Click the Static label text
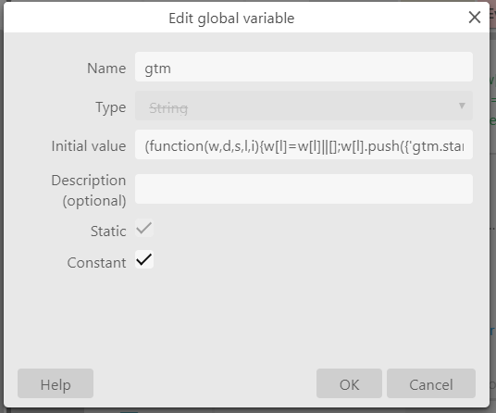The width and height of the screenshot is (496, 413). click(x=108, y=231)
